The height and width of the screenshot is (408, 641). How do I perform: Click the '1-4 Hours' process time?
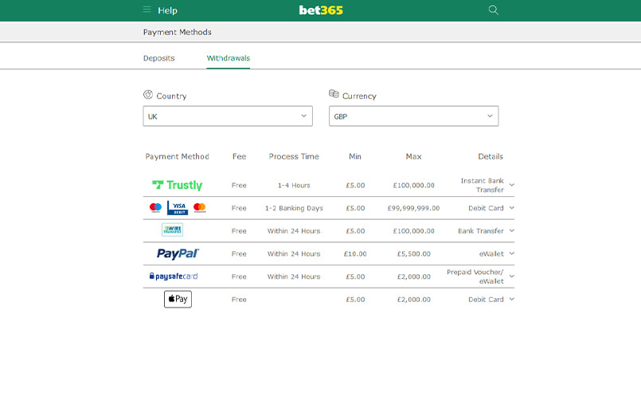294,186
